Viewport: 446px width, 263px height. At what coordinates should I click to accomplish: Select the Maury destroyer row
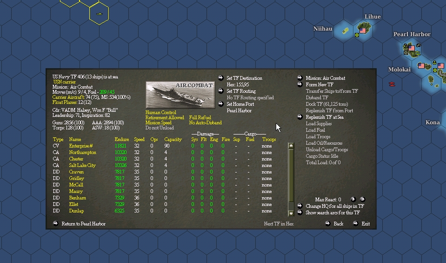pyautogui.click(x=162, y=191)
